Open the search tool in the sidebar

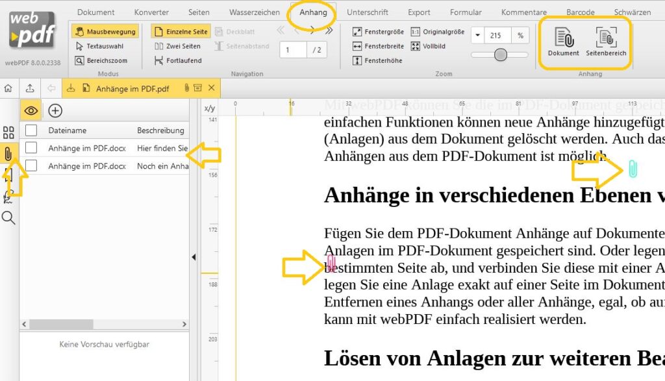[8, 217]
